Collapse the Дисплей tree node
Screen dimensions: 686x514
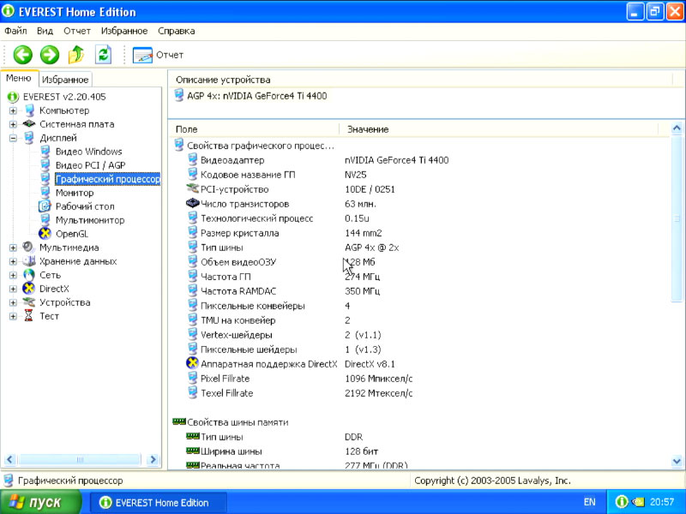(x=13, y=138)
